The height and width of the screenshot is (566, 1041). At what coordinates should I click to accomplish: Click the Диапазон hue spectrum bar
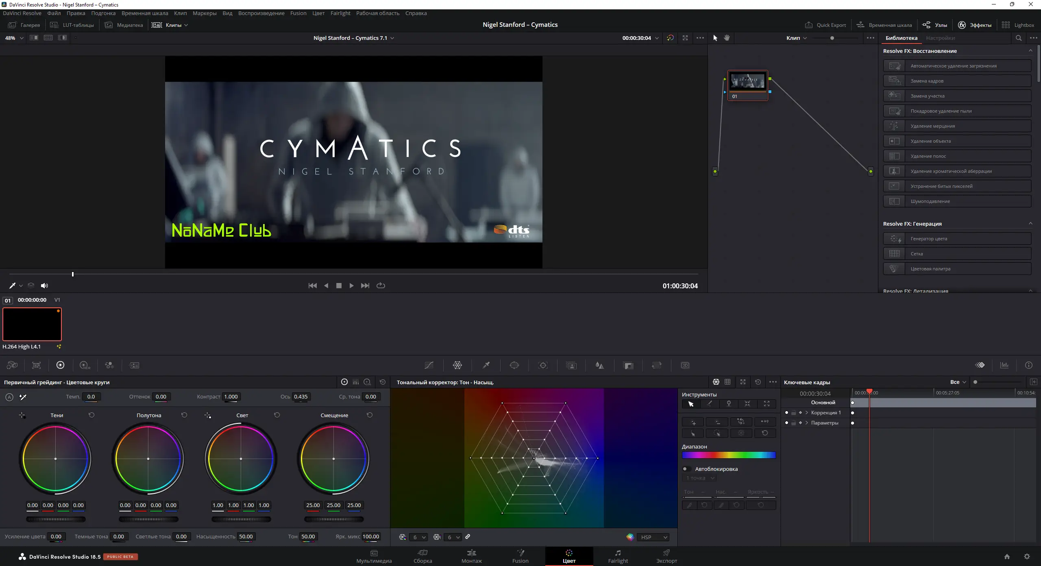pos(729,455)
